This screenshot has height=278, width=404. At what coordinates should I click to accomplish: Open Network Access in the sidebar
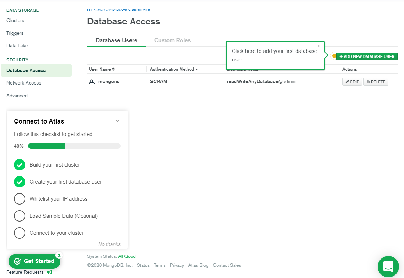coord(24,83)
